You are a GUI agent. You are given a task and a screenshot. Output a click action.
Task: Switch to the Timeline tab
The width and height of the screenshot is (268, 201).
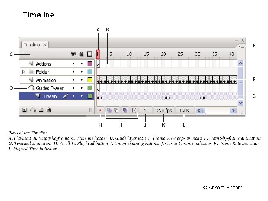coord(32,45)
